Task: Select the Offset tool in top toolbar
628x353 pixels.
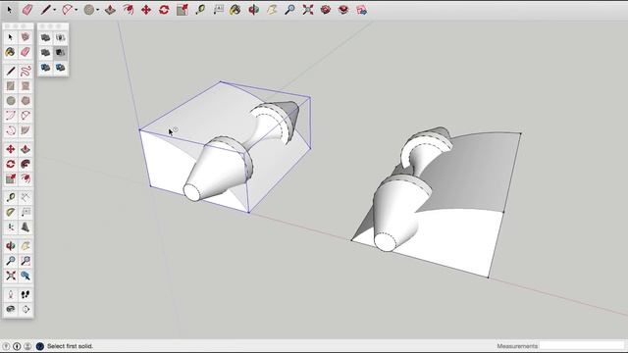Action: [129, 10]
